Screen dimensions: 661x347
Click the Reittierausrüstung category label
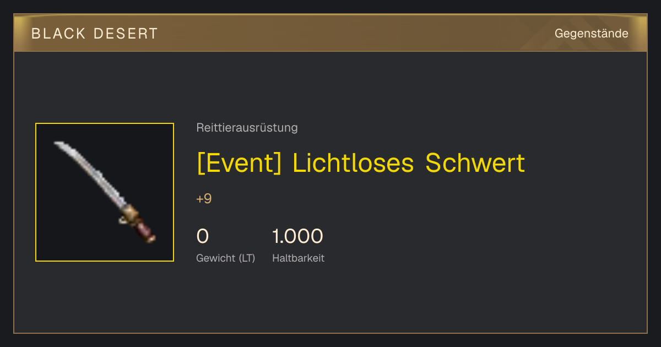247,128
